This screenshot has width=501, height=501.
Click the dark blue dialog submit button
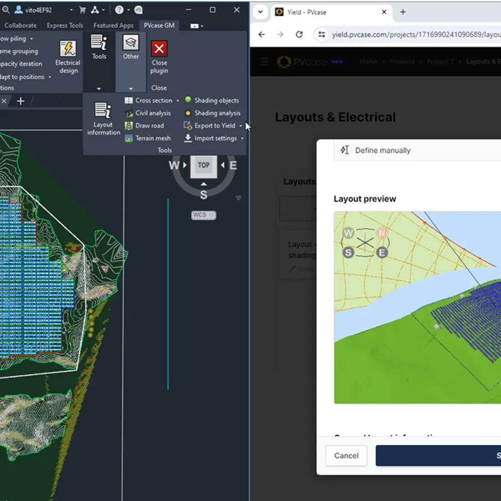(x=438, y=455)
